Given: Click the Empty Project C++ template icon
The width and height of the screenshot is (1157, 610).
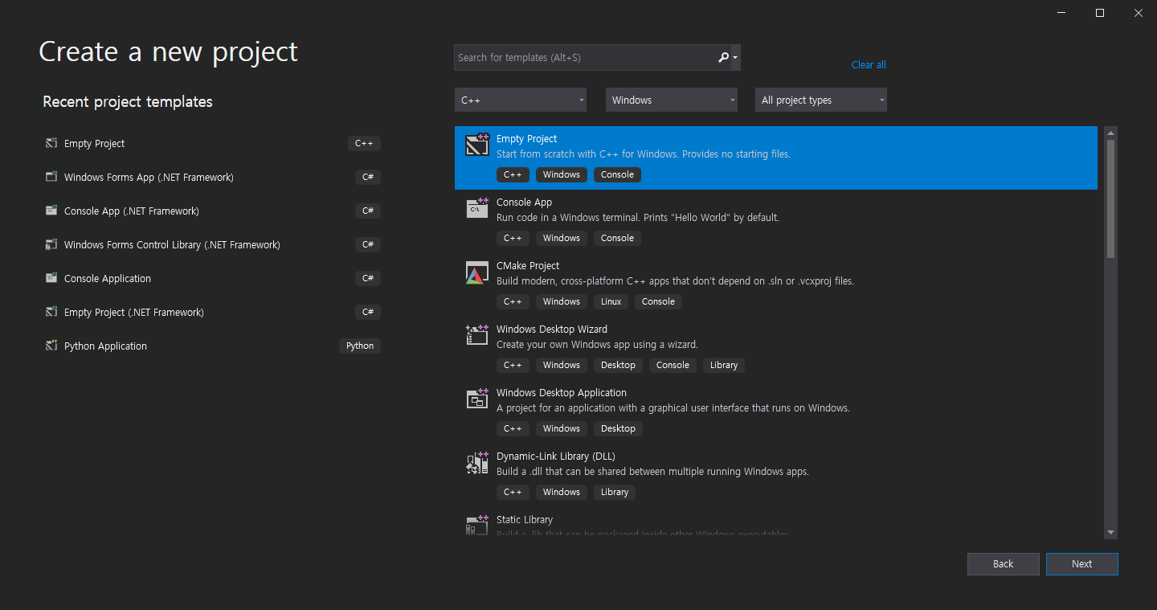Looking at the screenshot, I should point(477,145).
